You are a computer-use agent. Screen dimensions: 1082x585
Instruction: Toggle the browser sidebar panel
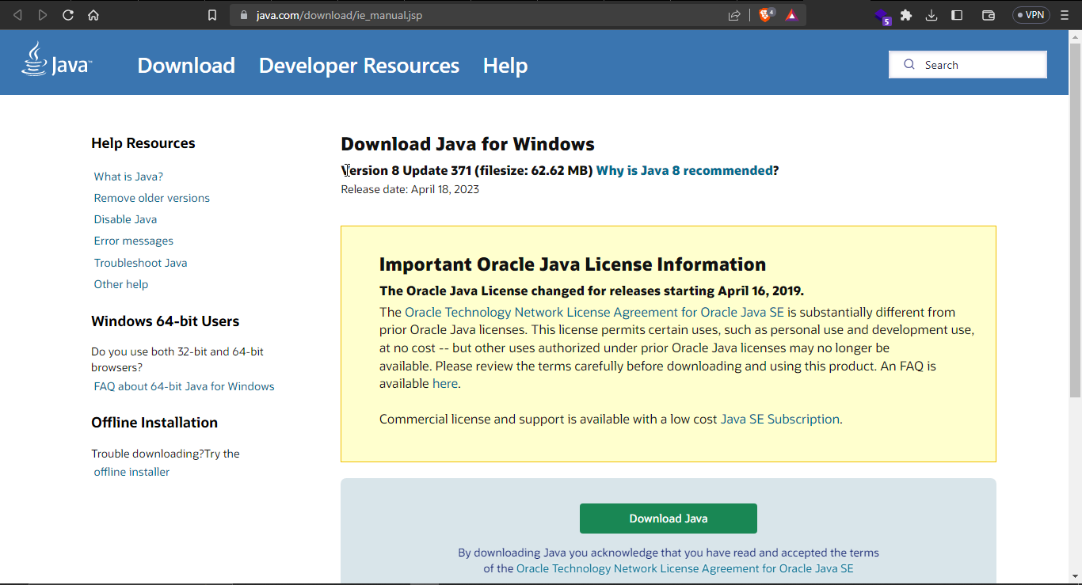957,15
